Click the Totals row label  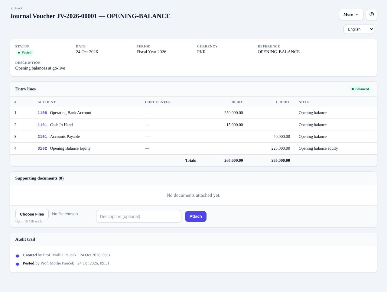coord(190,161)
